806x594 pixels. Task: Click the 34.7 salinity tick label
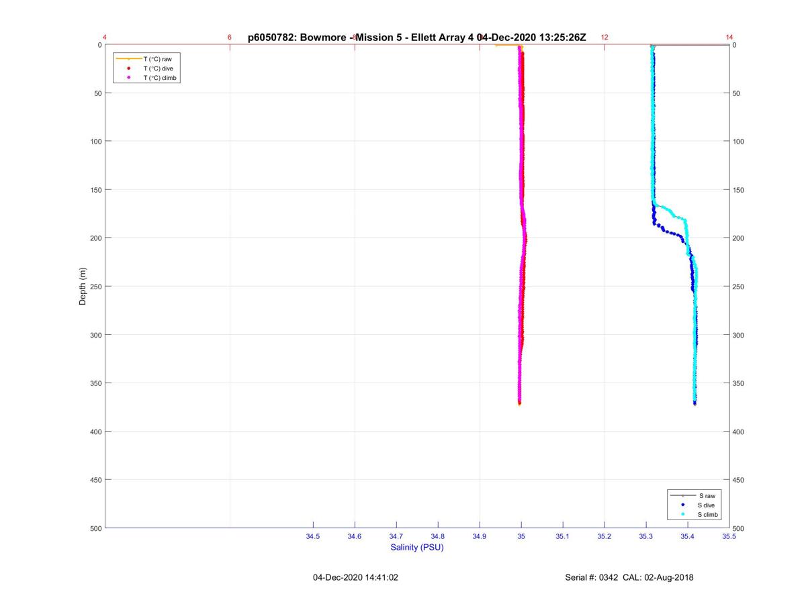pyautogui.click(x=396, y=536)
